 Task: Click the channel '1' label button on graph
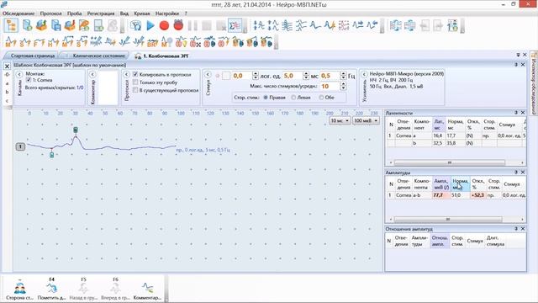[20, 146]
